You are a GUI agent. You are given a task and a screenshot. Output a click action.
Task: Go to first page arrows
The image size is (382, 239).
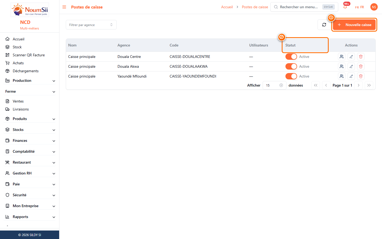(x=316, y=85)
